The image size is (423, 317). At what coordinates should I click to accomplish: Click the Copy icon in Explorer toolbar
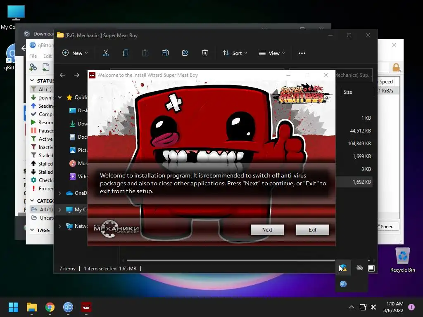pos(126,53)
